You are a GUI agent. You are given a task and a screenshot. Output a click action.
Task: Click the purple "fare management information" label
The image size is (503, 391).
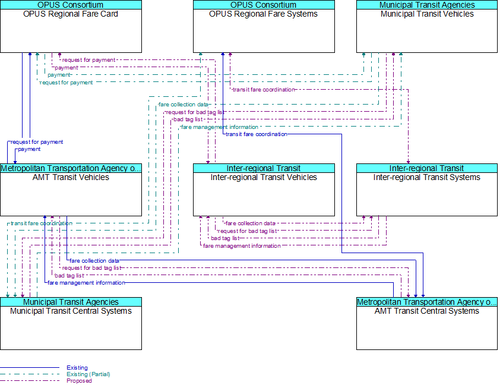[242, 246]
